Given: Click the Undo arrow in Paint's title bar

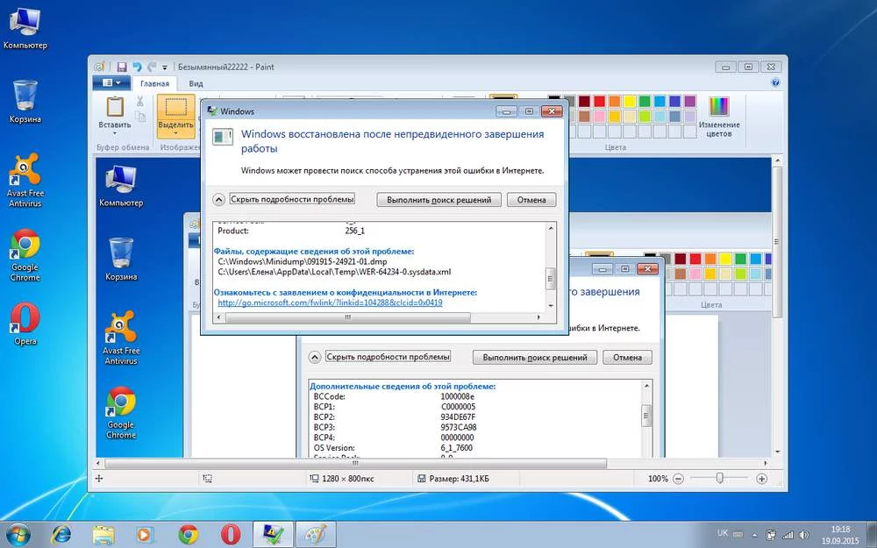Looking at the screenshot, I should tap(138, 67).
